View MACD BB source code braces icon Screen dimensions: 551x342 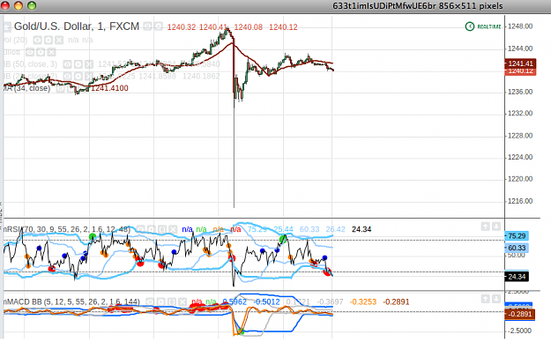click(171, 302)
